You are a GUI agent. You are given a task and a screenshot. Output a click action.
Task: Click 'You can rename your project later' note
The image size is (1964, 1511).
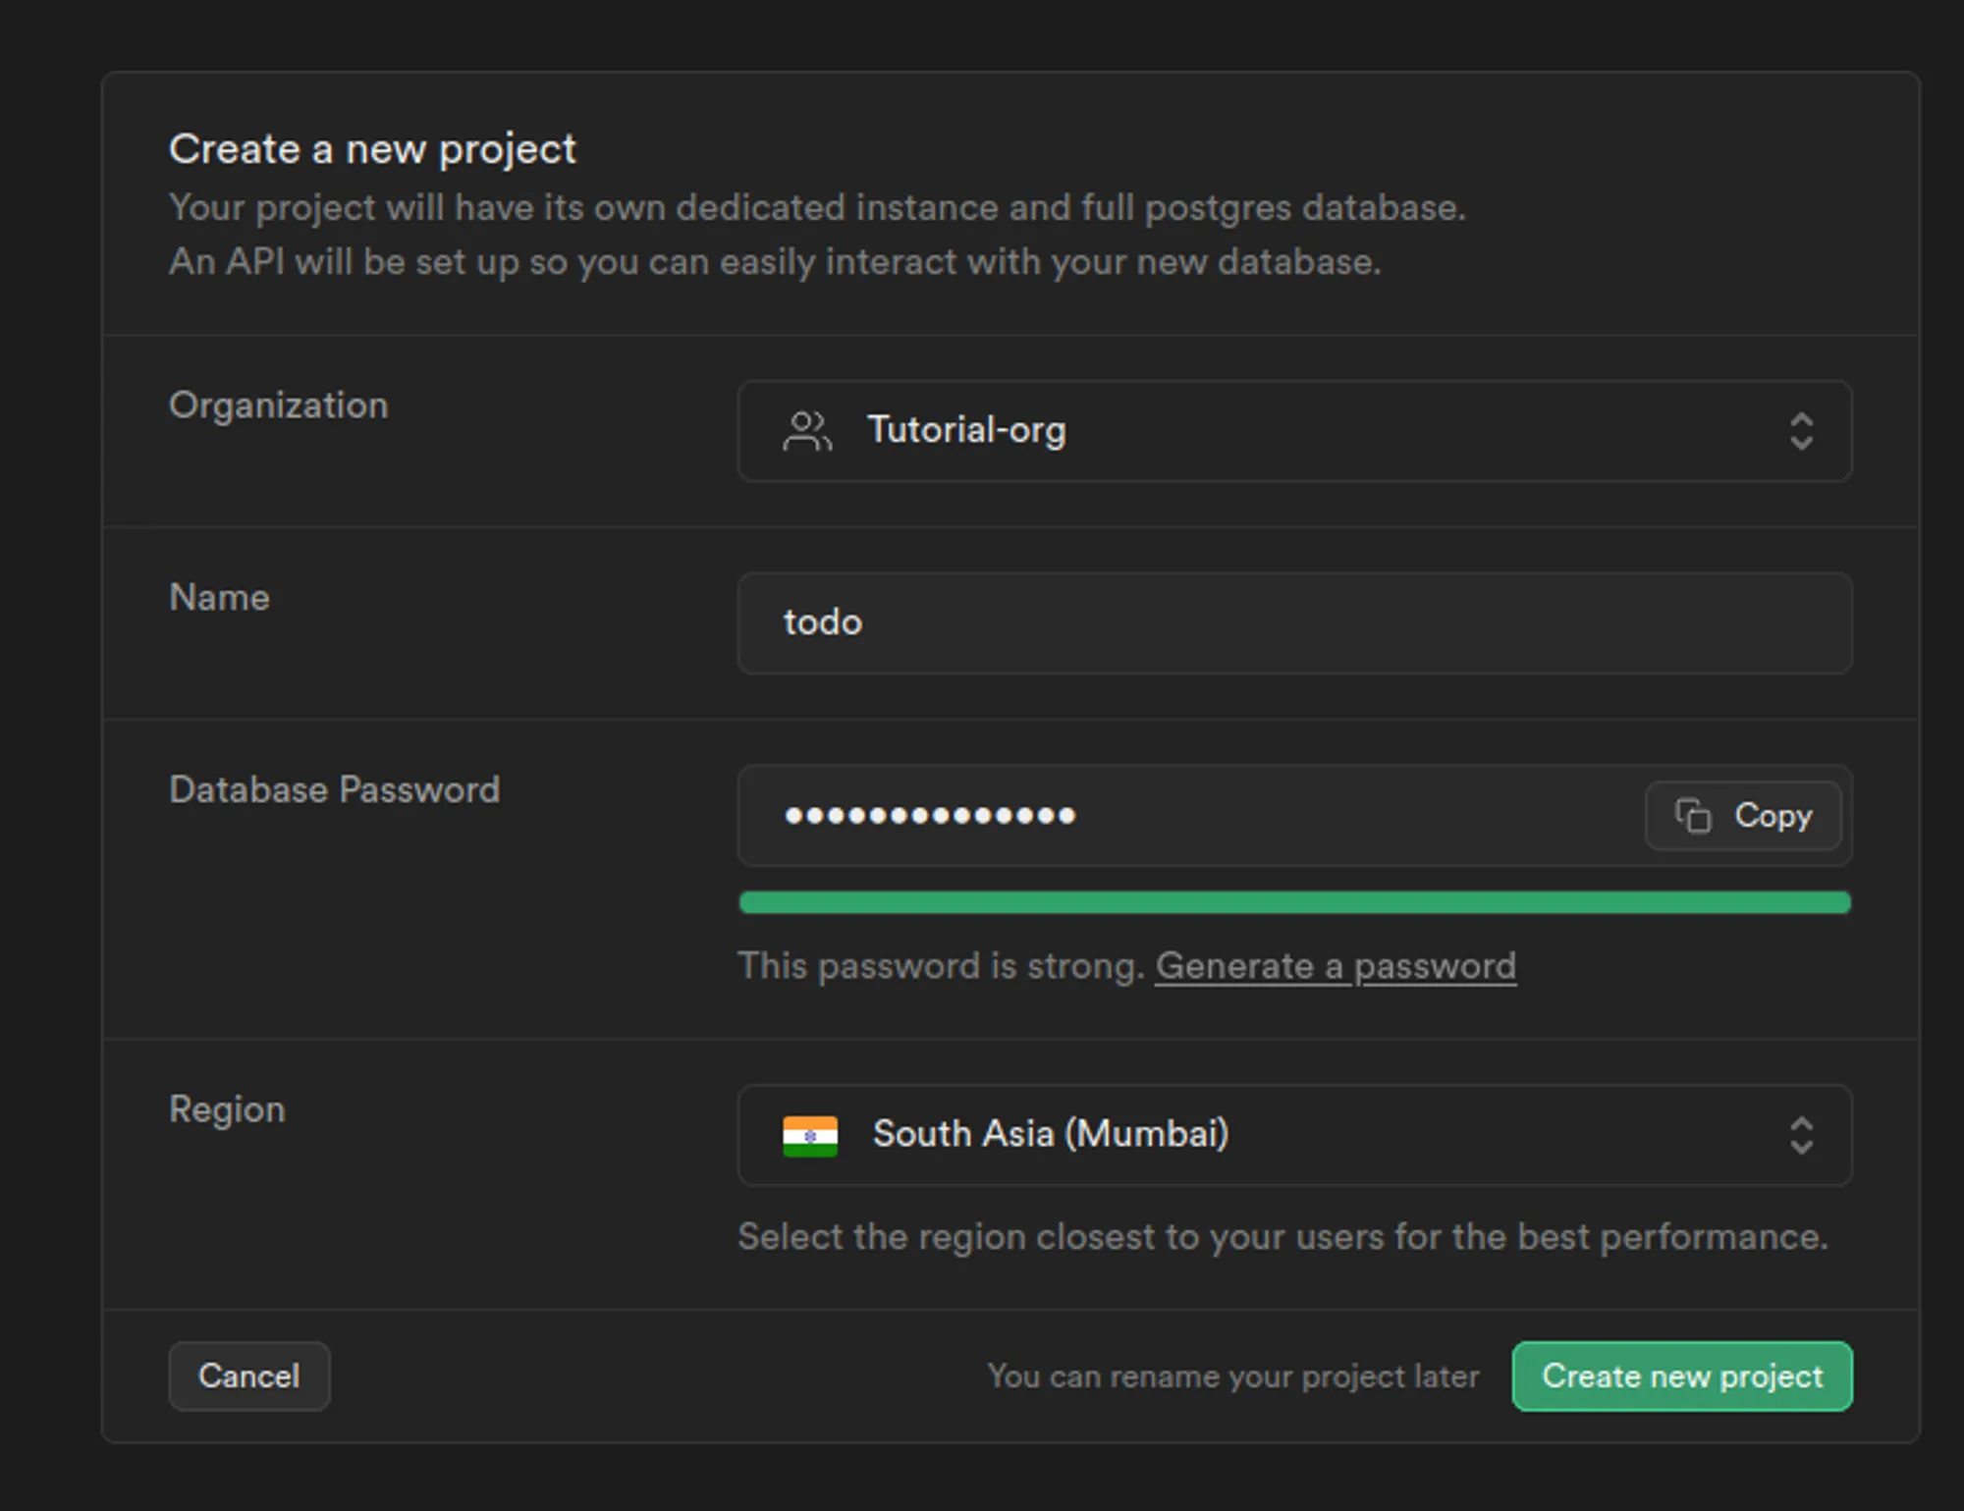pyautogui.click(x=1232, y=1376)
